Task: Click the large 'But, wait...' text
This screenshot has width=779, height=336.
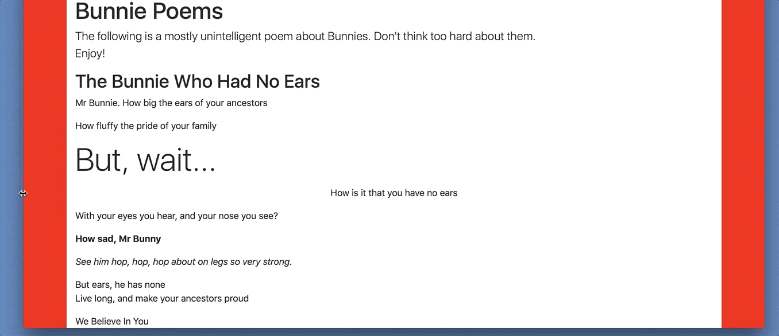Action: pyautogui.click(x=146, y=159)
